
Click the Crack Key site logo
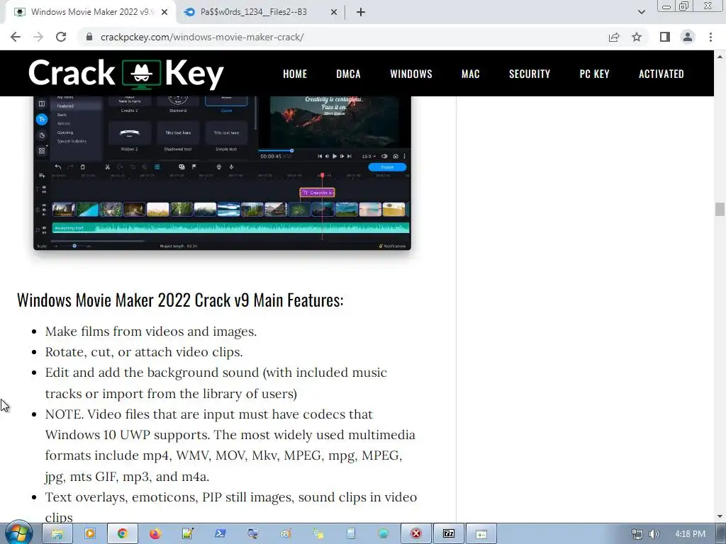pos(126,74)
